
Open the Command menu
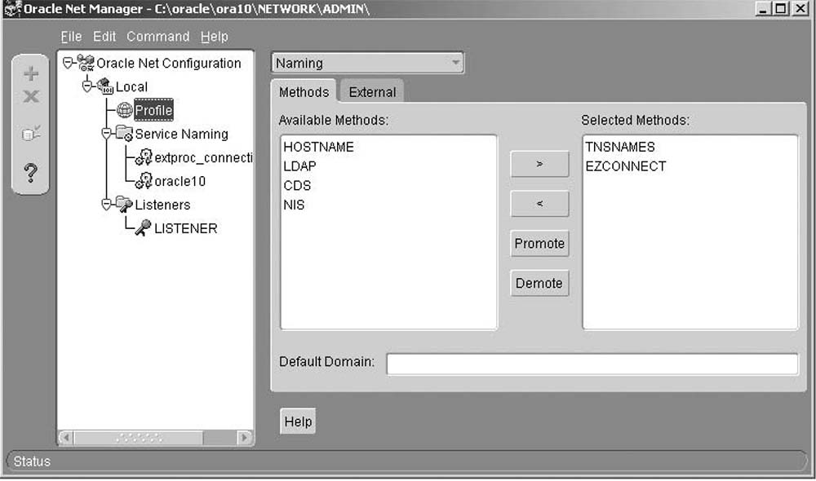pos(158,37)
